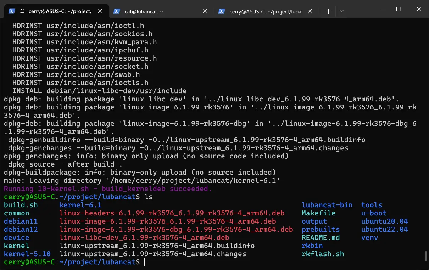Maximize the terminal window
Viewport: 429px width, 270px height.
tap(399, 9)
